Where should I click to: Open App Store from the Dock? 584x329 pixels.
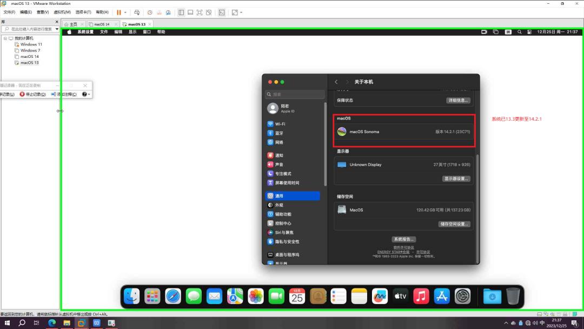point(443,296)
